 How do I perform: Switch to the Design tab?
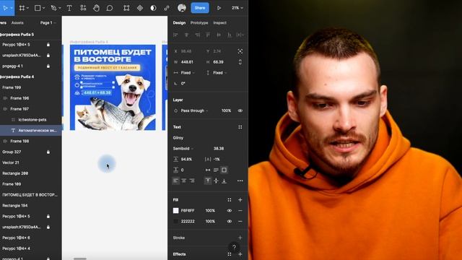coord(179,22)
